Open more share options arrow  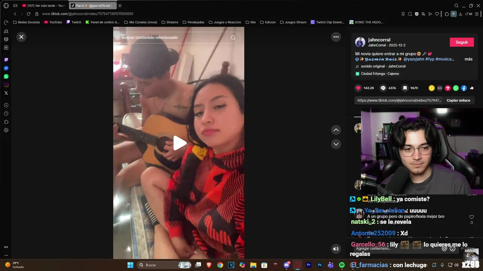pos(472,88)
